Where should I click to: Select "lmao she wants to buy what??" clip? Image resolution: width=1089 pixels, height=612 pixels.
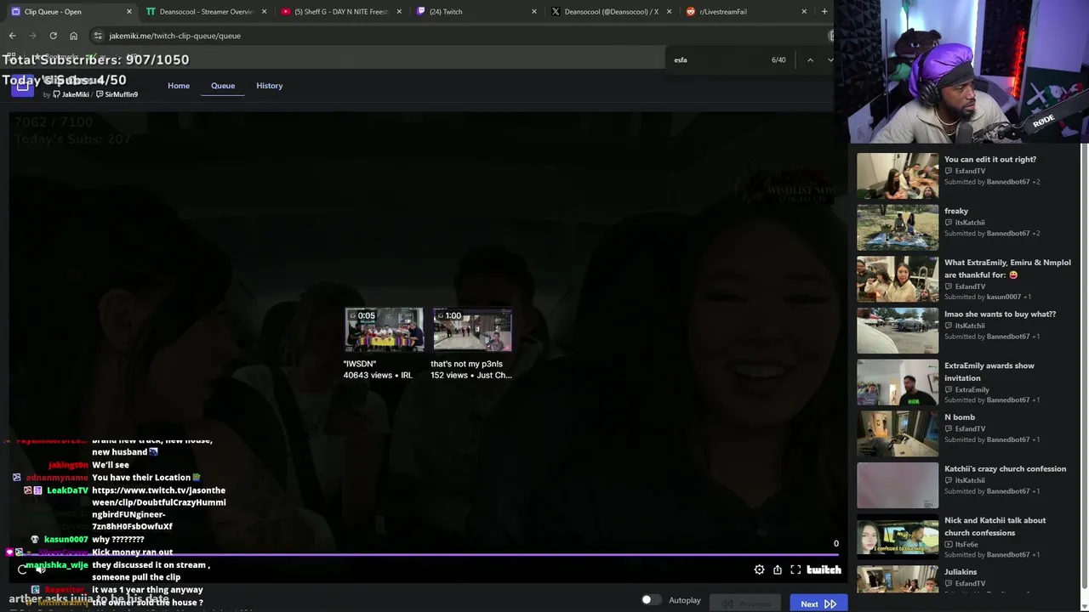click(x=966, y=331)
